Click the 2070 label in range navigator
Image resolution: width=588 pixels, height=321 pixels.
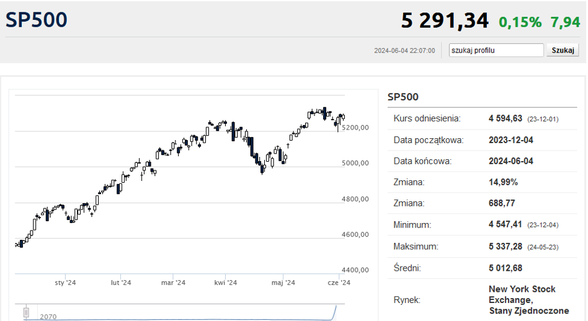pyautogui.click(x=48, y=317)
